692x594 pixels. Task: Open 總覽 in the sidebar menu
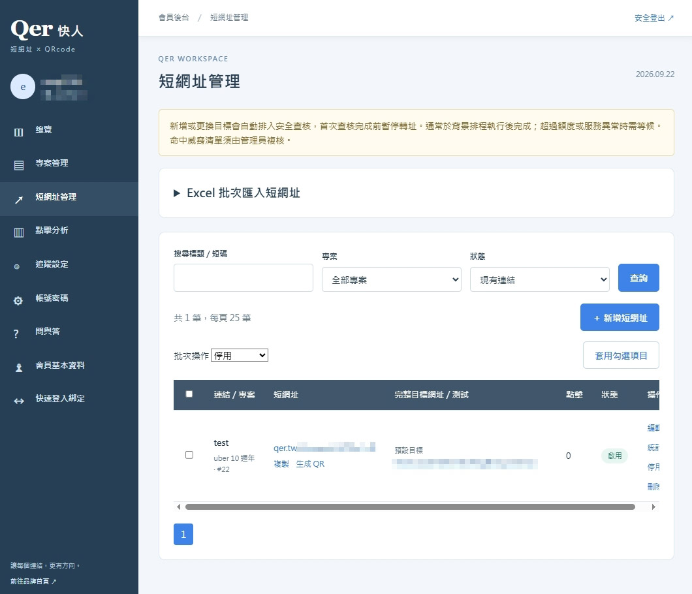[x=69, y=130]
